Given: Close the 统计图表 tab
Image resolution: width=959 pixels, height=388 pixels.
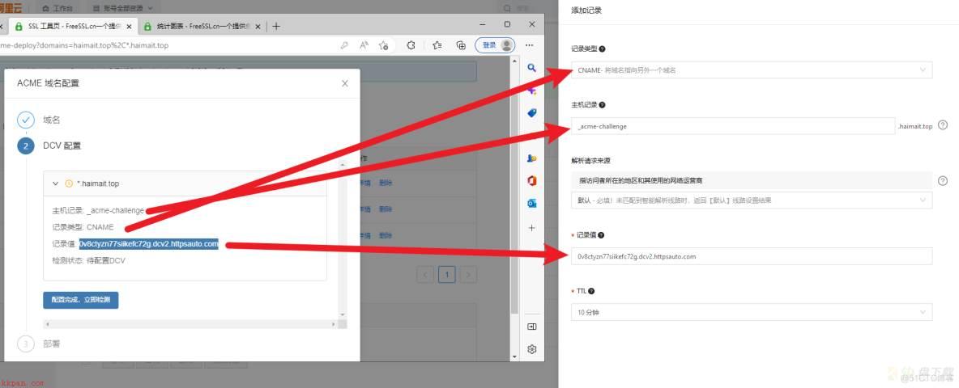Looking at the screenshot, I should pyautogui.click(x=258, y=27).
